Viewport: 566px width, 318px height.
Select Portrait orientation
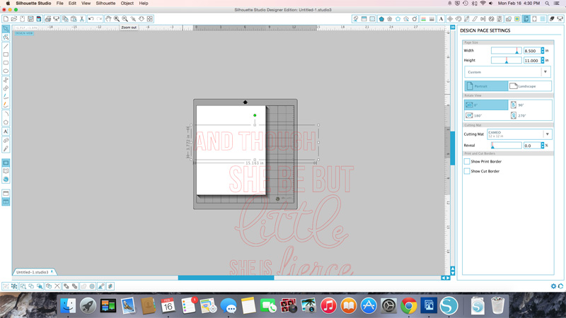click(486, 86)
